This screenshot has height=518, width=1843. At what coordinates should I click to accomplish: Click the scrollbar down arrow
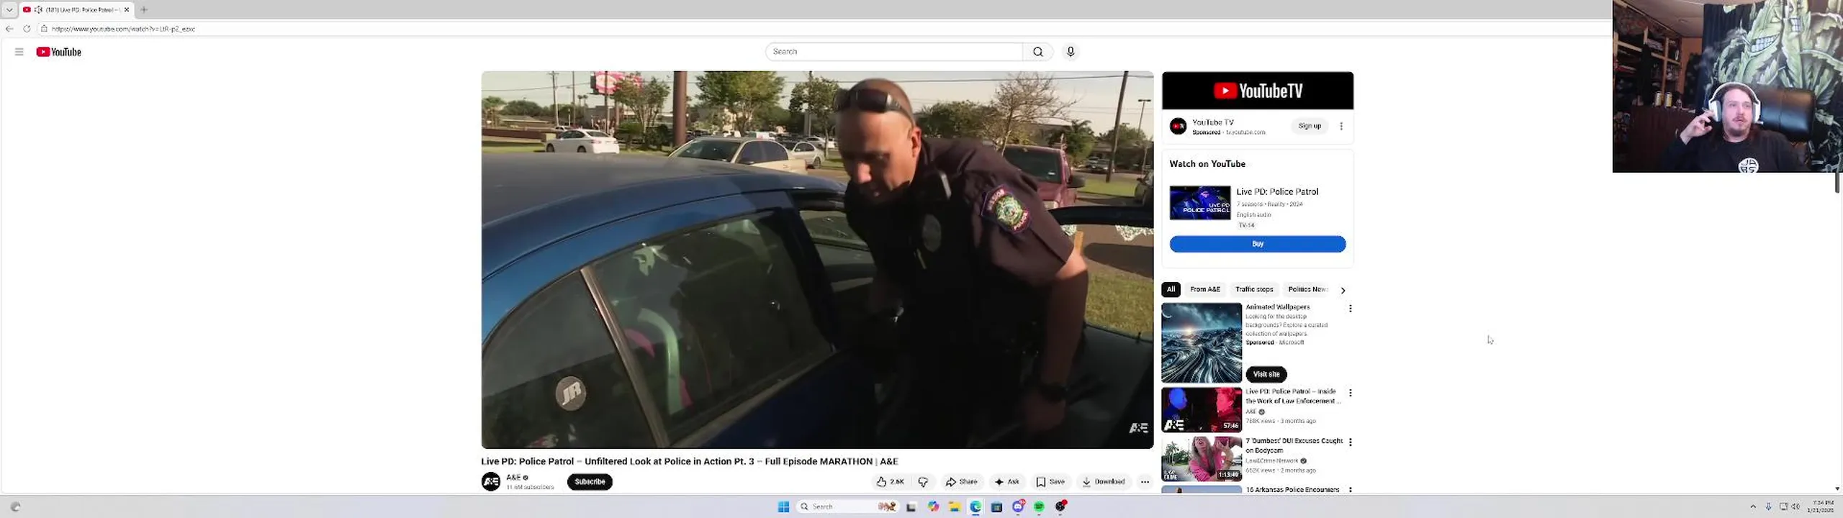click(x=1837, y=489)
